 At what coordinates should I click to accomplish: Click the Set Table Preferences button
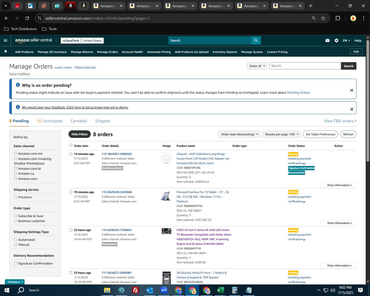coord(321,134)
